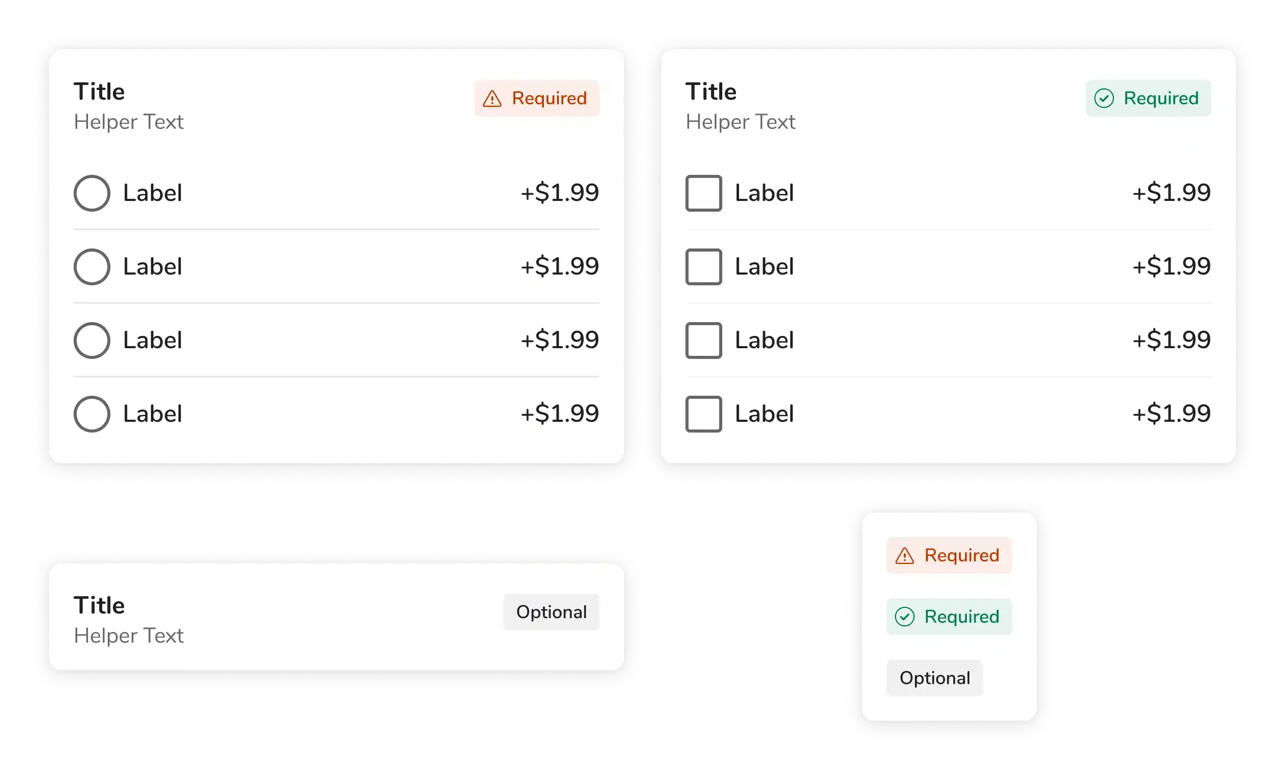This screenshot has height=770, width=1282.
Task: Click the Helper Text under the checkbox card title
Action: point(740,122)
